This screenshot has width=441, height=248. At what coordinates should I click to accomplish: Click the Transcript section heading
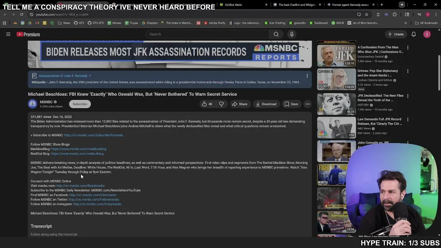click(41, 226)
